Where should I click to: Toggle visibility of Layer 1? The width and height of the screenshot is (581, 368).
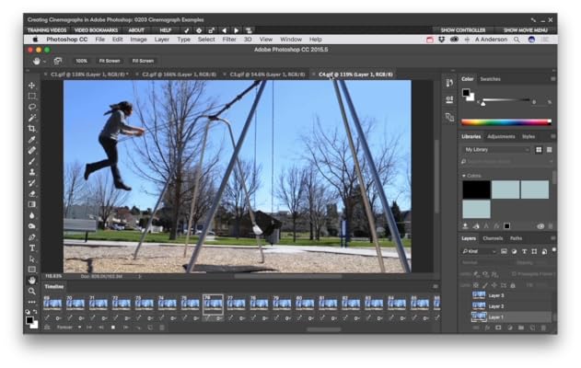pyautogui.click(x=463, y=317)
